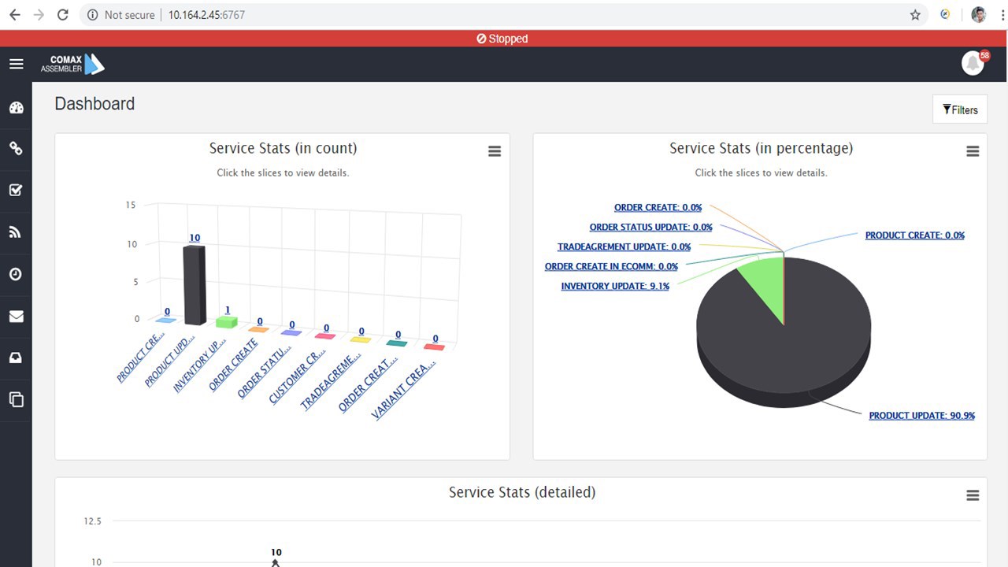This screenshot has width=1008, height=567.
Task: Click the green INVENTORY UPDATE bar
Action: pyautogui.click(x=227, y=322)
